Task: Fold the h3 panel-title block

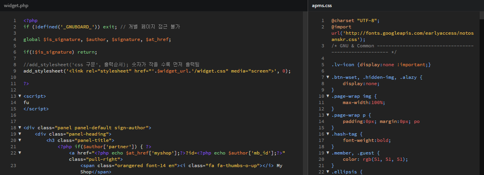Action: click(x=19, y=140)
